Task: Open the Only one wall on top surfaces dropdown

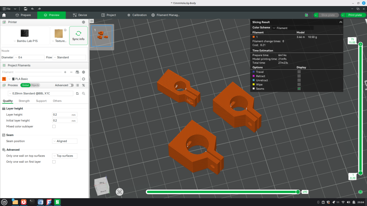Action: (x=65, y=156)
